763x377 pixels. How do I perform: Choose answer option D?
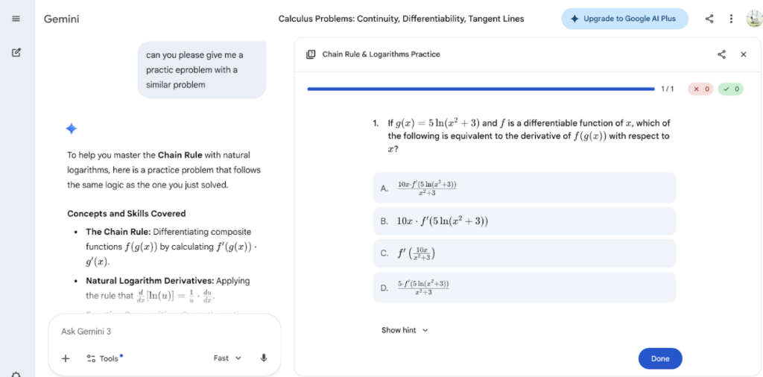tap(524, 288)
